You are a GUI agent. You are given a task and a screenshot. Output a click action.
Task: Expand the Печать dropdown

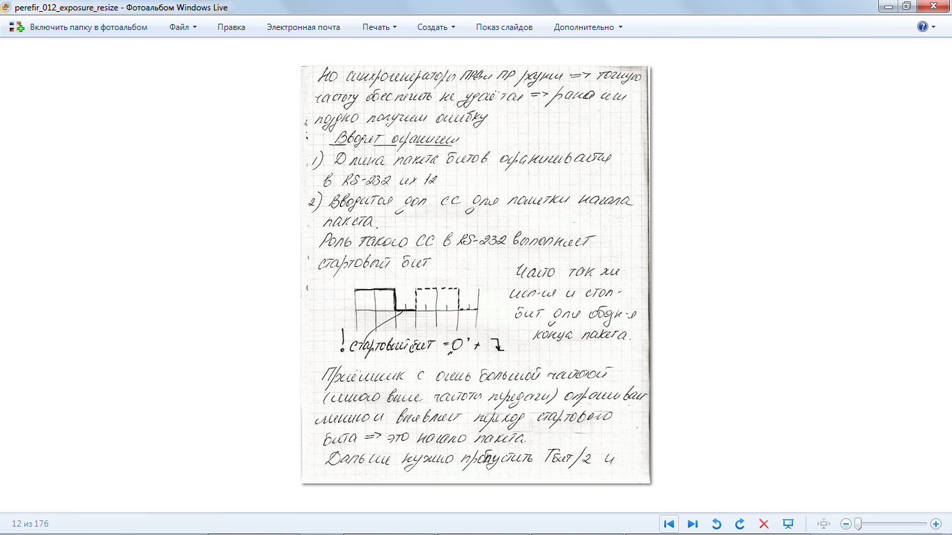click(379, 27)
